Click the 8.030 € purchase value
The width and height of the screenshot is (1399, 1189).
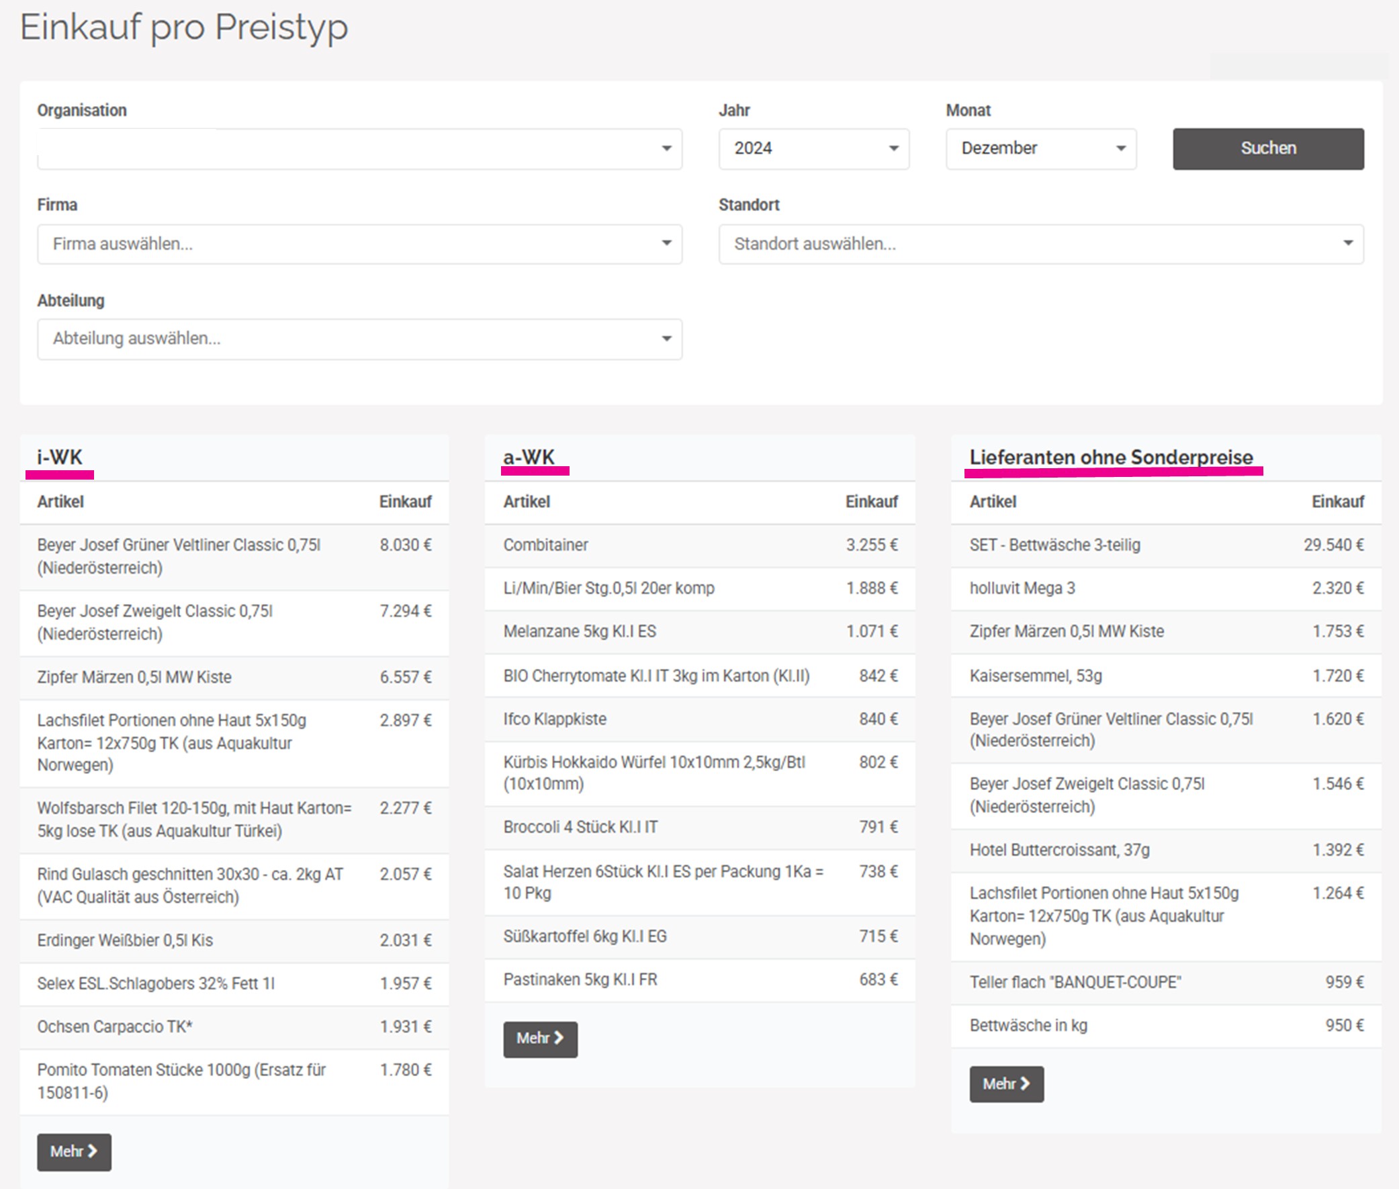click(x=406, y=545)
